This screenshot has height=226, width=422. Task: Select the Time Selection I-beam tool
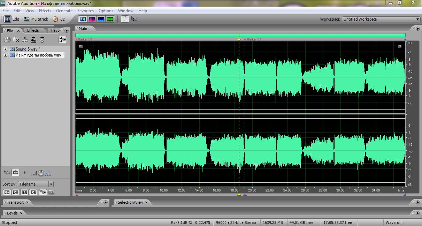[125, 19]
